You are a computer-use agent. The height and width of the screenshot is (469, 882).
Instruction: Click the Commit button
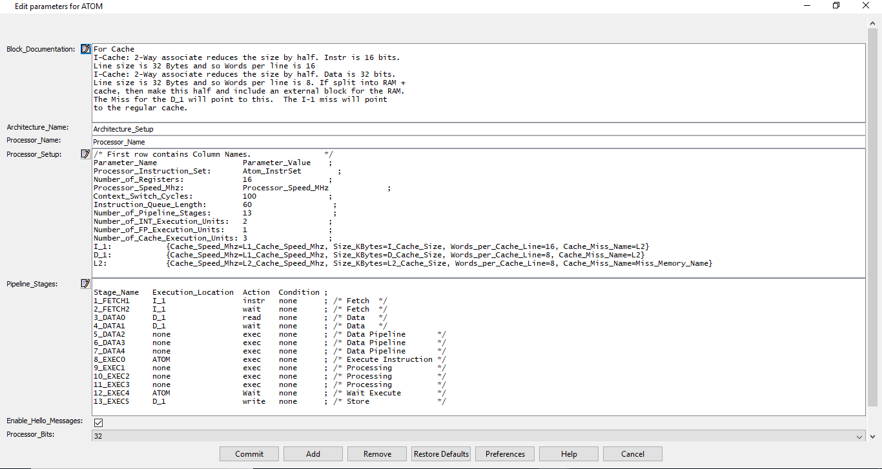coord(249,454)
